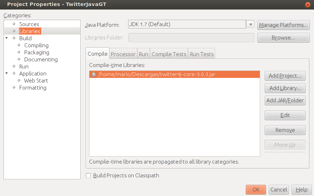Click Add JAR/Folder button

[x=285, y=100]
